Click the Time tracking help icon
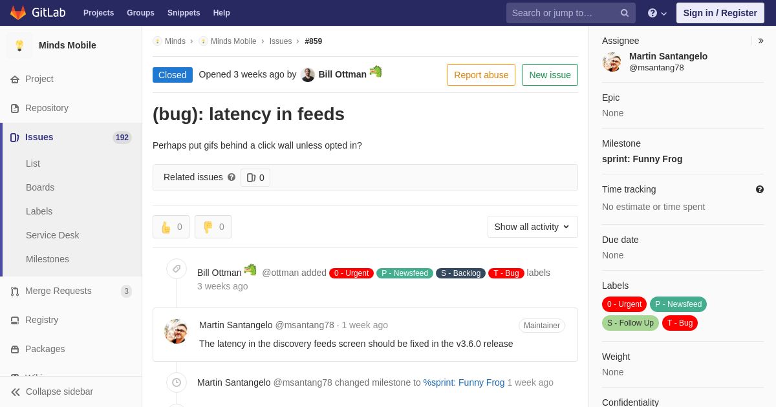 coord(760,189)
